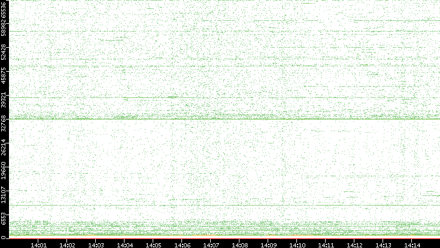Click the 14:08 time axis label
Viewport: 440px width, 248px height.
pyautogui.click(x=239, y=245)
